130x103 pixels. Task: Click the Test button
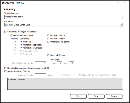(x=78, y=96)
